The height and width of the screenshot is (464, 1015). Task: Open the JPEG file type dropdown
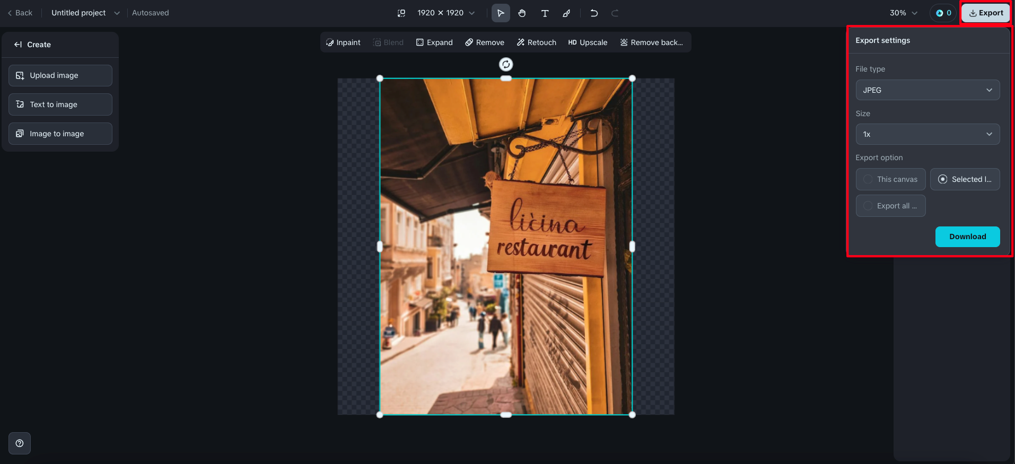pos(927,90)
